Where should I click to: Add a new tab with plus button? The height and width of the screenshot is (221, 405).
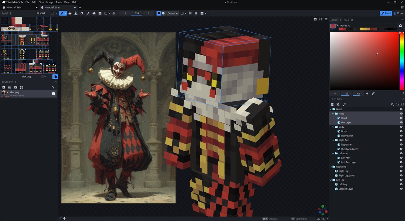tap(80, 7)
